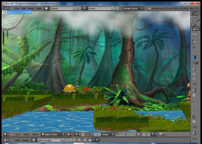
Task: Click the Image button in UV editor header
Action: 26,140
